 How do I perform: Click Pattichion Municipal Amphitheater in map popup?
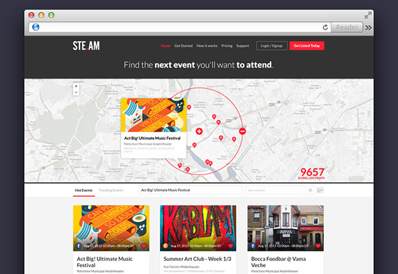148,144
